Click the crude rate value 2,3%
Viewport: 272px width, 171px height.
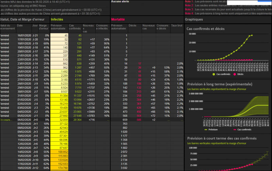tap(180, 96)
